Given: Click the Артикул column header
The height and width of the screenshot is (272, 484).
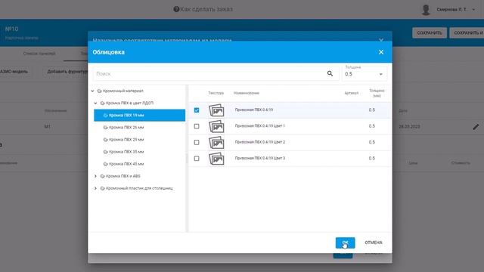Looking at the screenshot, I should point(351,93).
